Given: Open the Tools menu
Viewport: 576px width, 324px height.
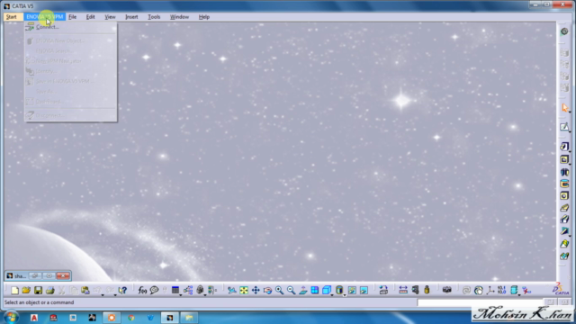Looking at the screenshot, I should click(x=154, y=17).
